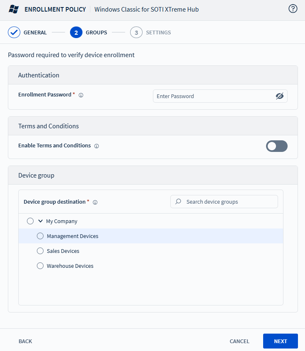Click the Cancel button
The image size is (305, 351).
[x=240, y=341]
